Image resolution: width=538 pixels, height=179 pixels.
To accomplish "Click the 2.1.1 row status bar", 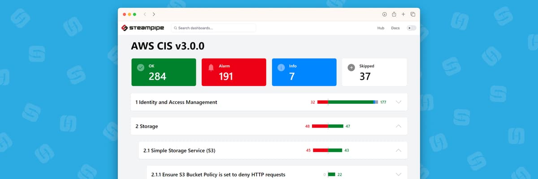I will (x=331, y=175).
